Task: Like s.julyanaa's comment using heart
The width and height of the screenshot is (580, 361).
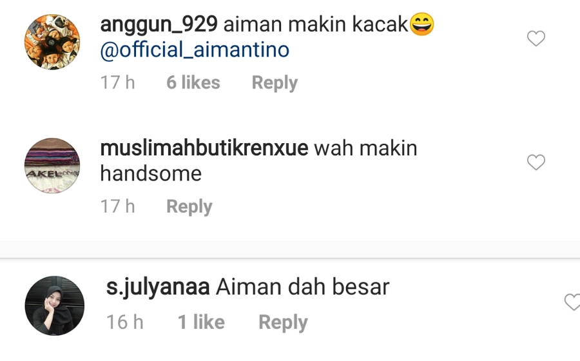Action: coord(572,302)
